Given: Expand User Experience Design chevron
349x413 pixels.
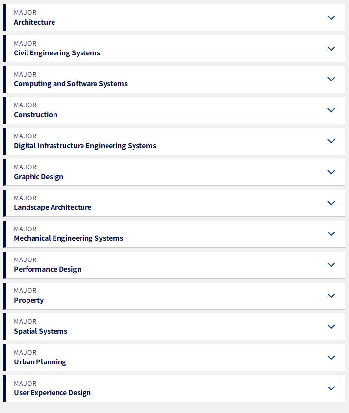Looking at the screenshot, I should 331,388.
